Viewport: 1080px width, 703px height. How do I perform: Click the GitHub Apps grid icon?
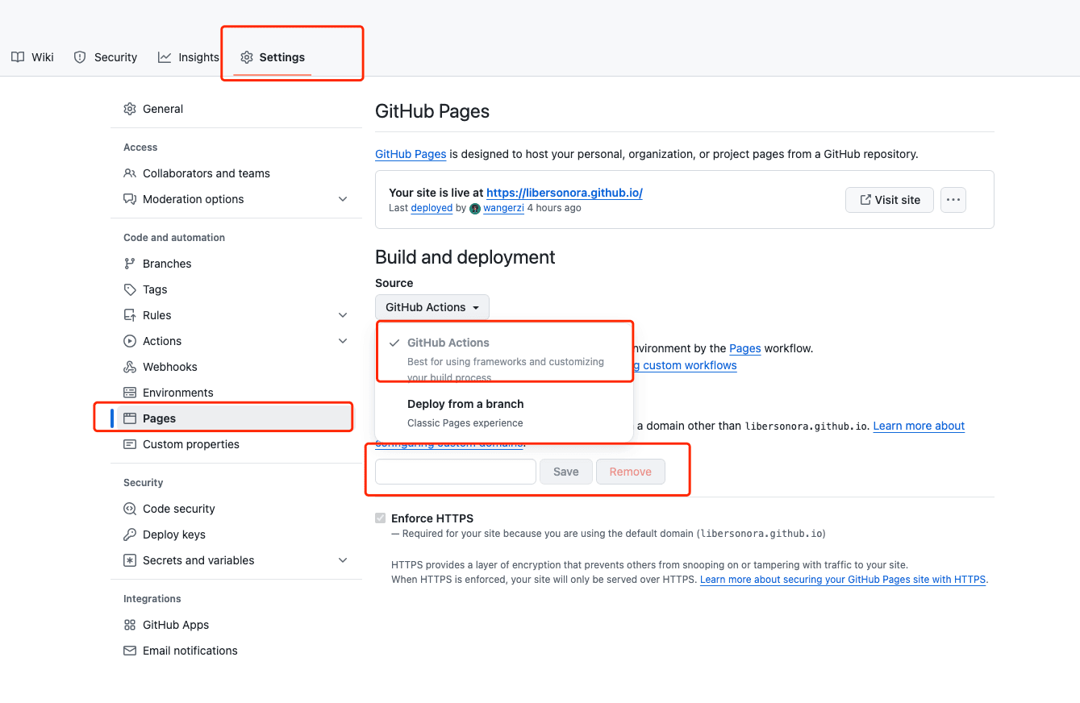(130, 625)
